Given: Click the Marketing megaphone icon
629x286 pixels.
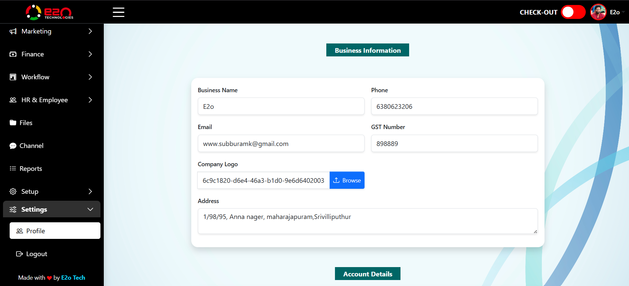Looking at the screenshot, I should [x=13, y=32].
